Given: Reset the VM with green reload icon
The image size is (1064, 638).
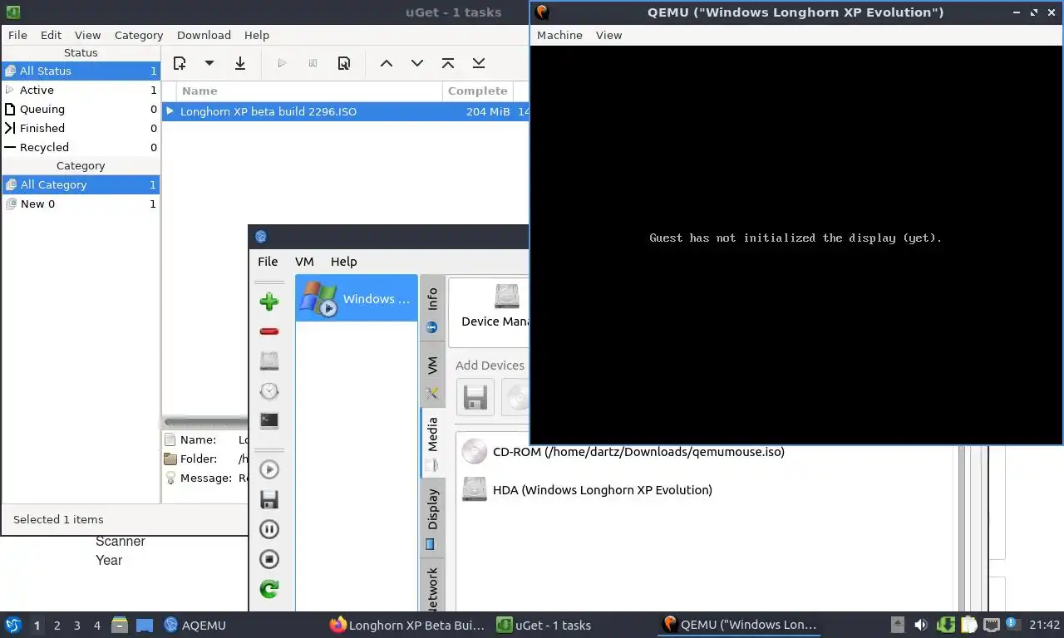Looking at the screenshot, I should 268,589.
